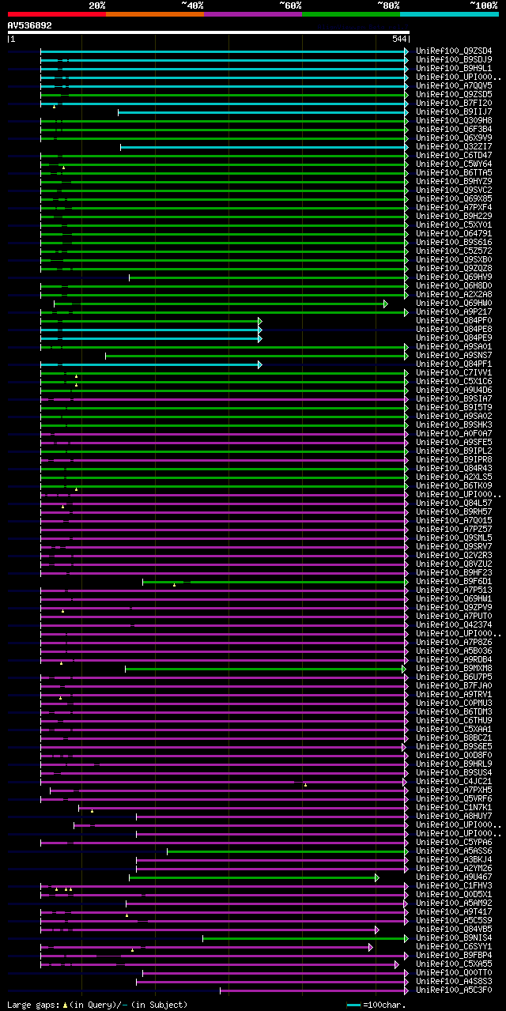Select hit label UniRef100_A9SNS7
The height and width of the screenshot is (1011, 506).
coord(454,356)
